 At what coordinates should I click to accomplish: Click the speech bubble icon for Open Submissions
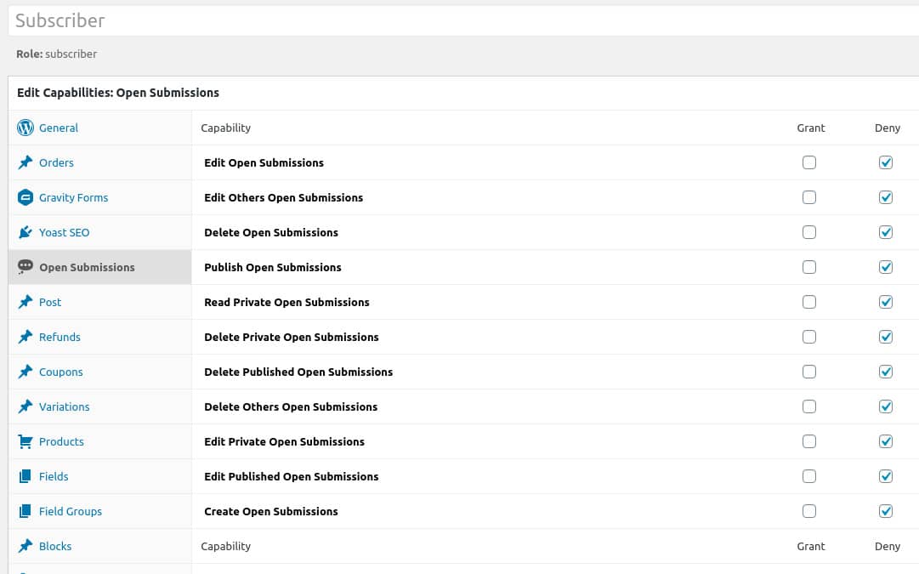[26, 267]
